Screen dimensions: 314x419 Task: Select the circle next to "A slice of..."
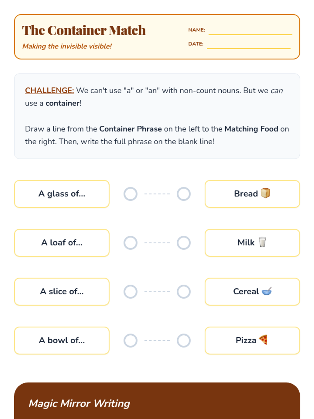[131, 292]
